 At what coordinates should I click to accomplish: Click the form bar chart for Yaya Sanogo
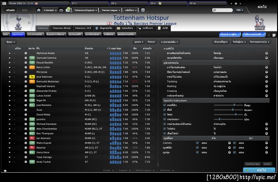pos(115,157)
